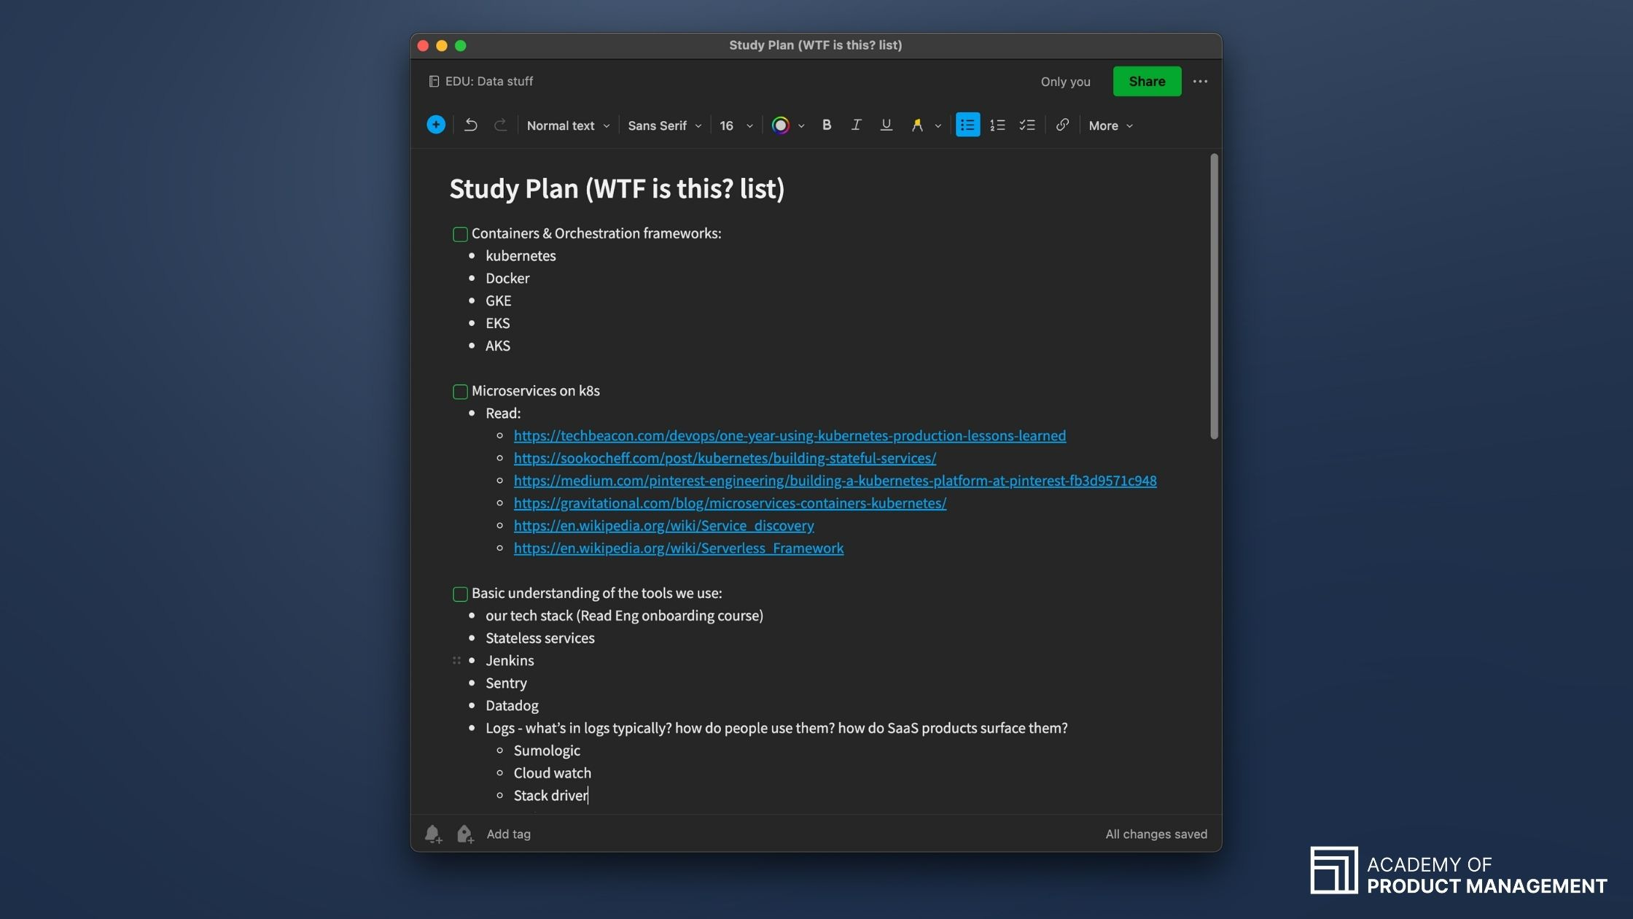1633x919 pixels.
Task: Click the font color circle swatch
Action: point(780,125)
